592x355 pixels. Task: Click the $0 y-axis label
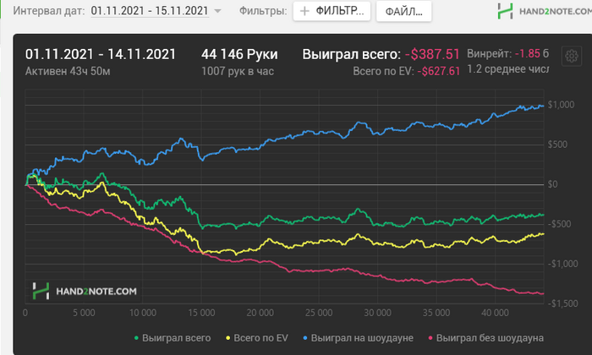pos(553,184)
